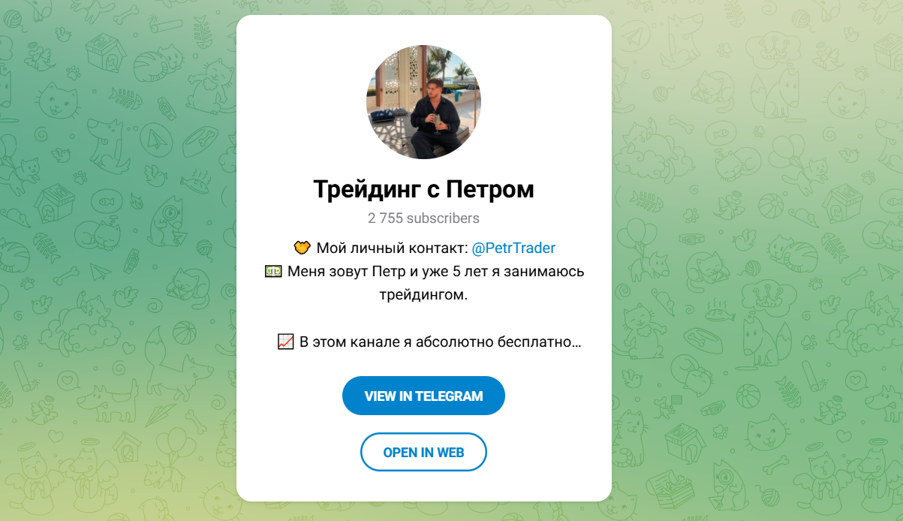
Task: Open the channel's round profile photo
Action: [x=423, y=102]
